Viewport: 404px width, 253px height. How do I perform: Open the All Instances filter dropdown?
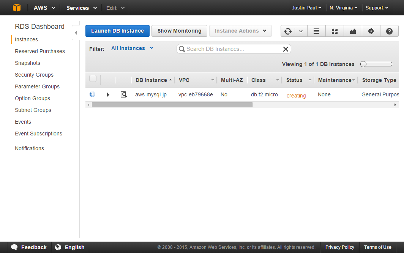point(132,48)
